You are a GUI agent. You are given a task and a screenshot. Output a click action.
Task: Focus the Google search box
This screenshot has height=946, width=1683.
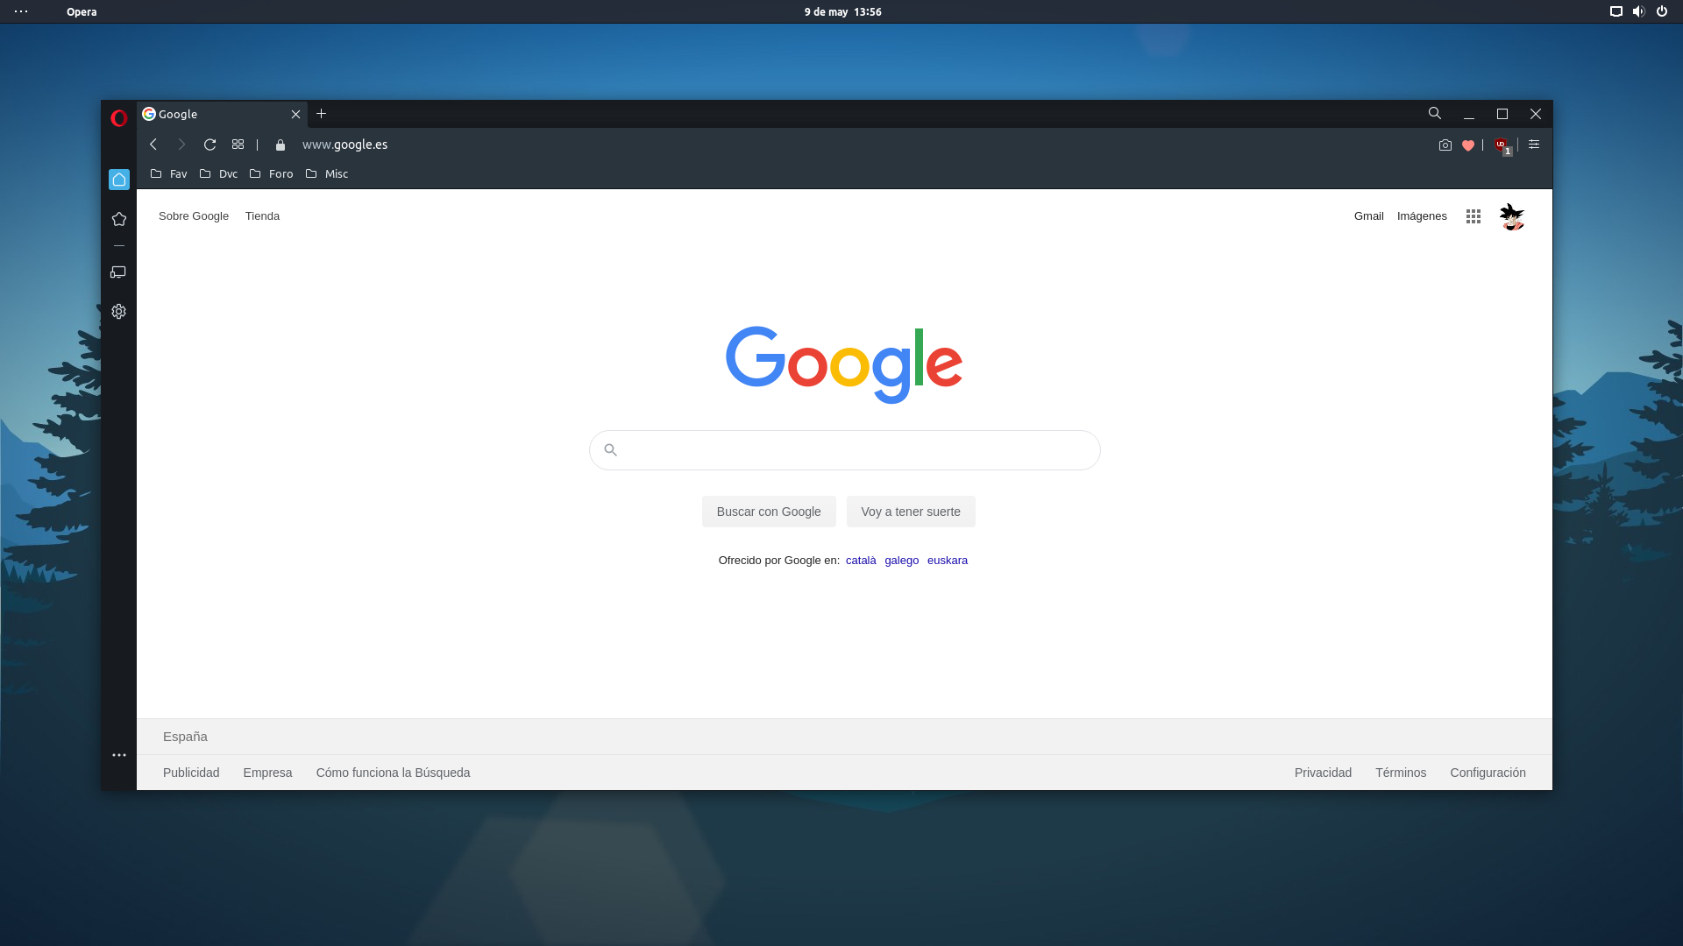click(x=844, y=450)
